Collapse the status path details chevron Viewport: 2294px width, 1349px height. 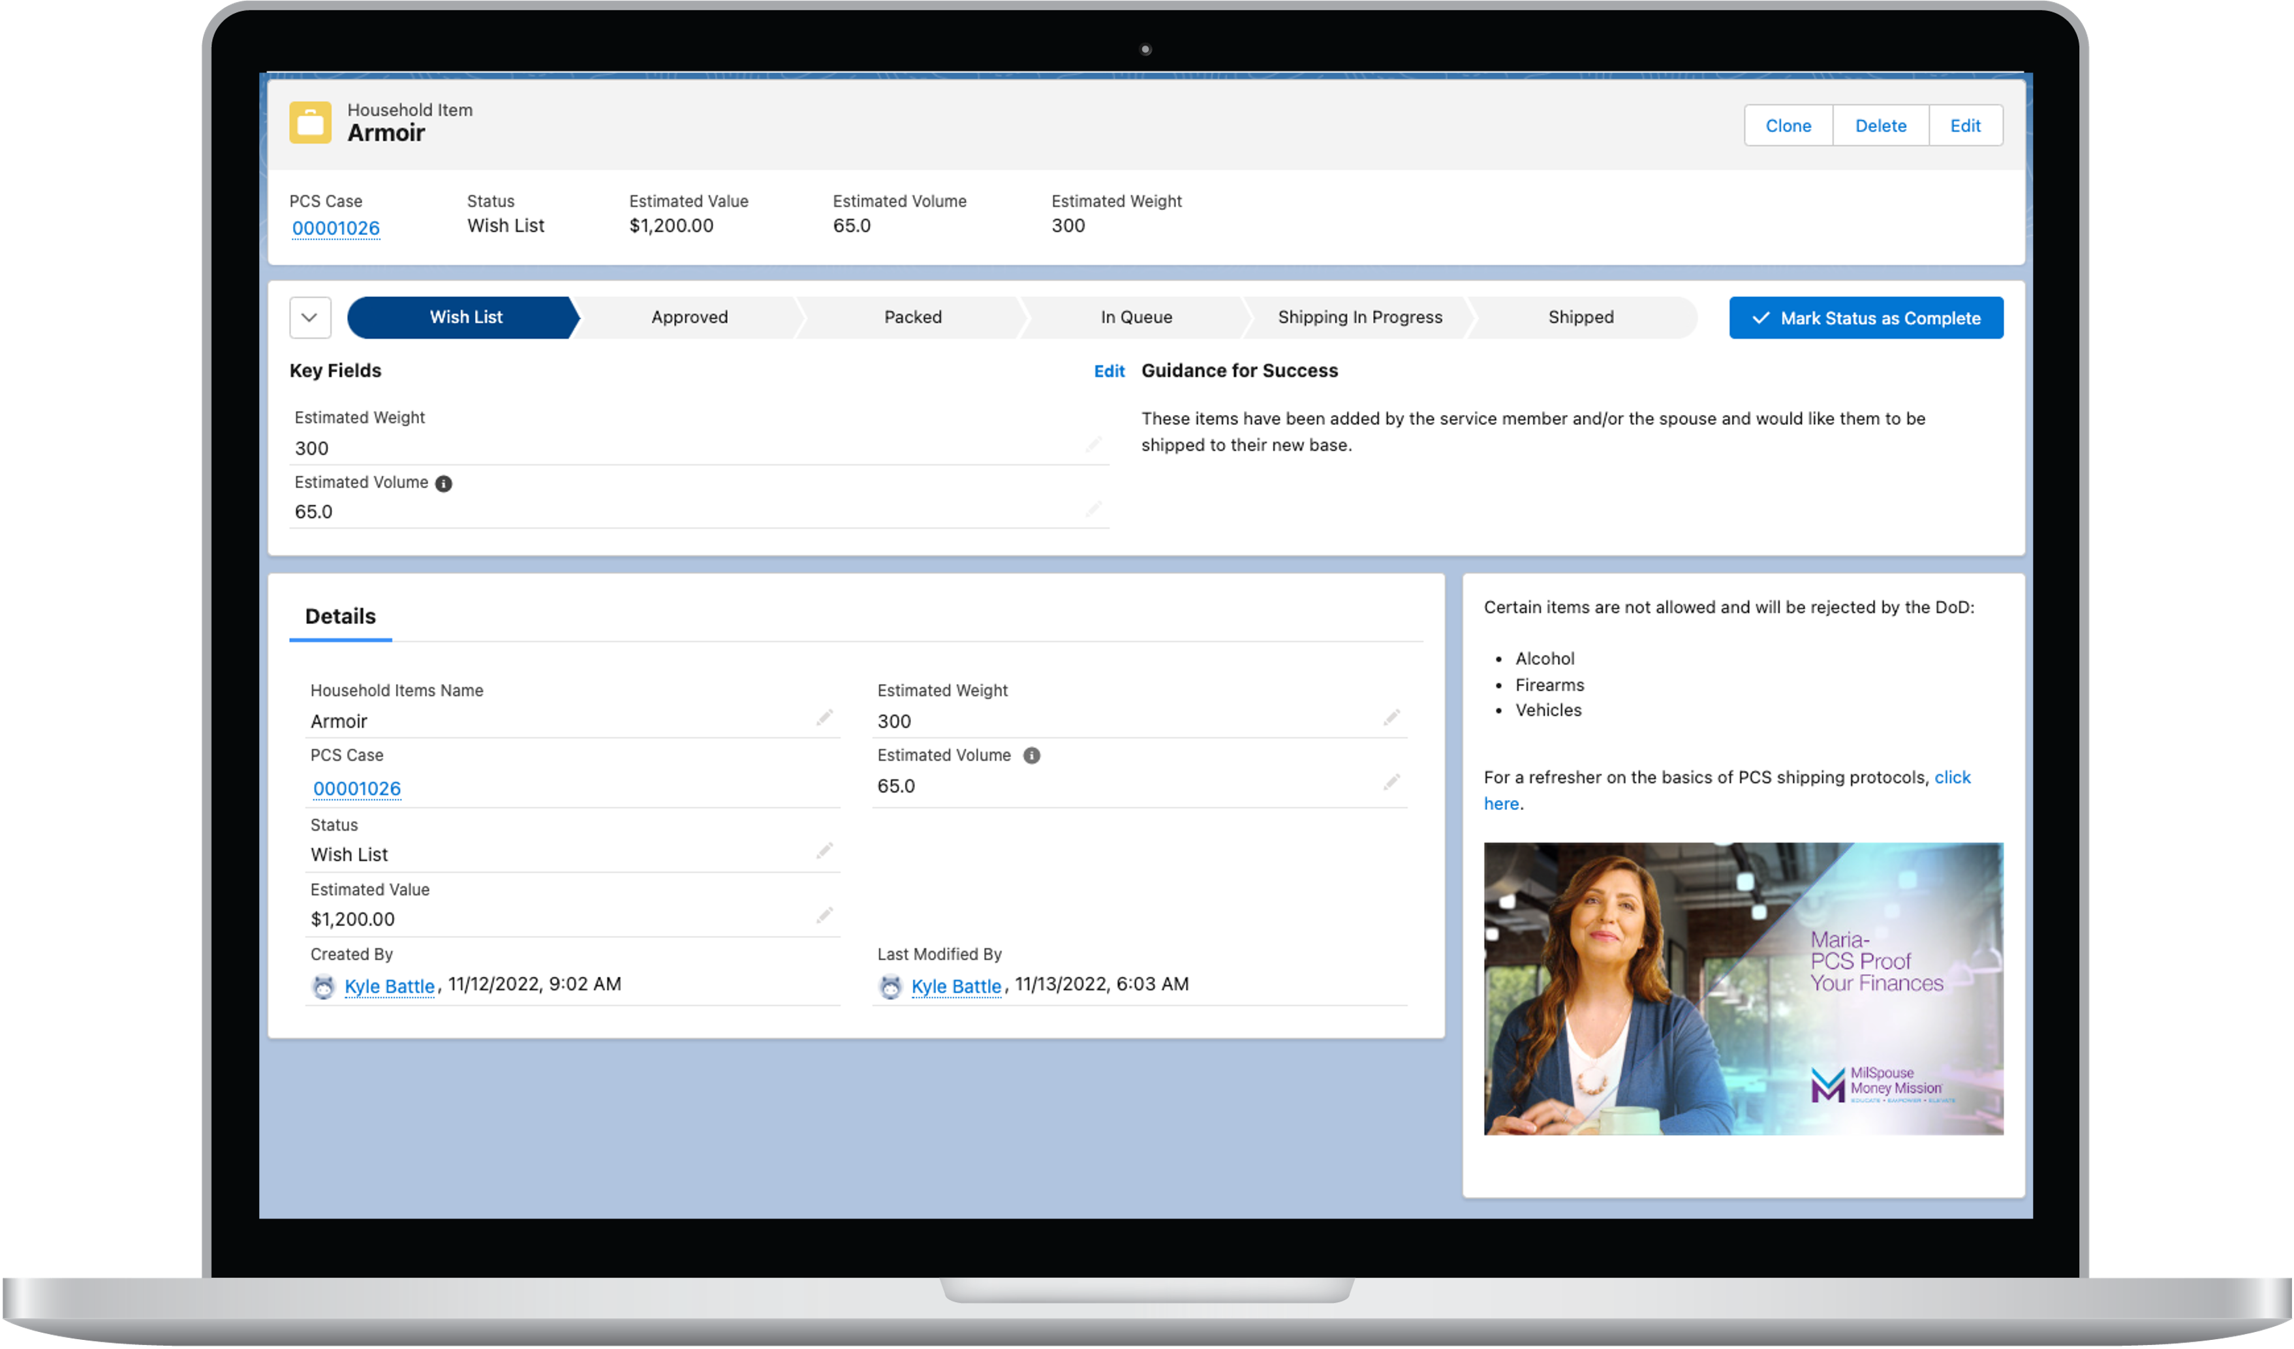309,318
